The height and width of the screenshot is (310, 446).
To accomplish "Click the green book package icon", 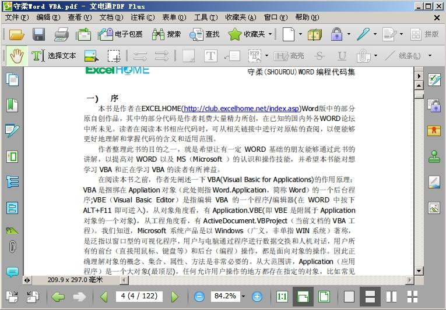I will pyautogui.click(x=315, y=34).
